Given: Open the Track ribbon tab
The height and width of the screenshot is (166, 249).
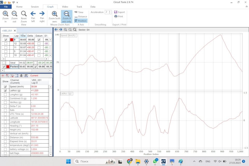Looking at the screenshot, I should tap(79, 7).
